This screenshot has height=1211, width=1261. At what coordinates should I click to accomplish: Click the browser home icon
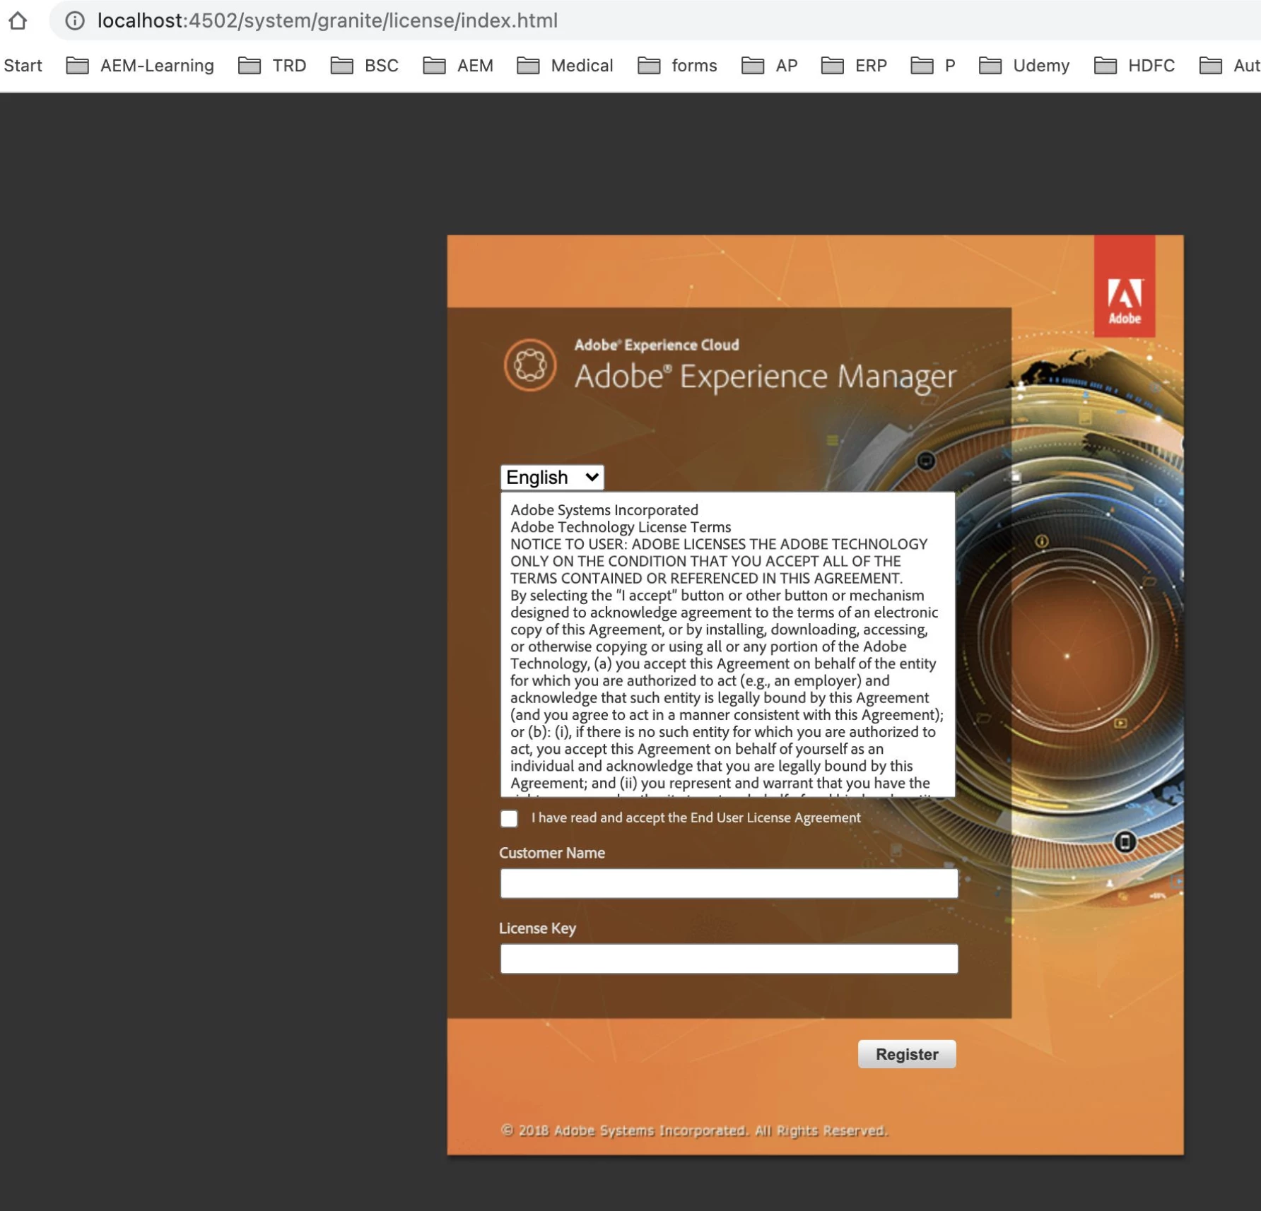18,20
